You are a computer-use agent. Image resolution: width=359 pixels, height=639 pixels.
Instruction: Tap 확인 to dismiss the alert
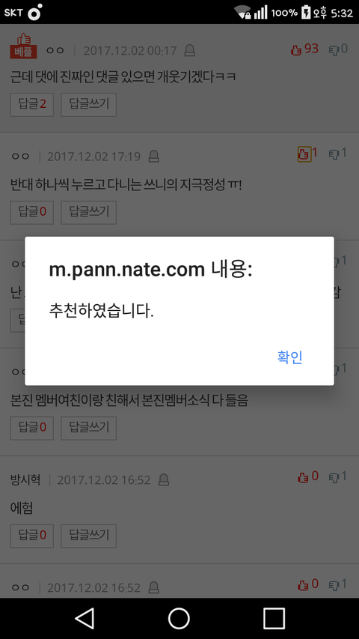tap(289, 357)
